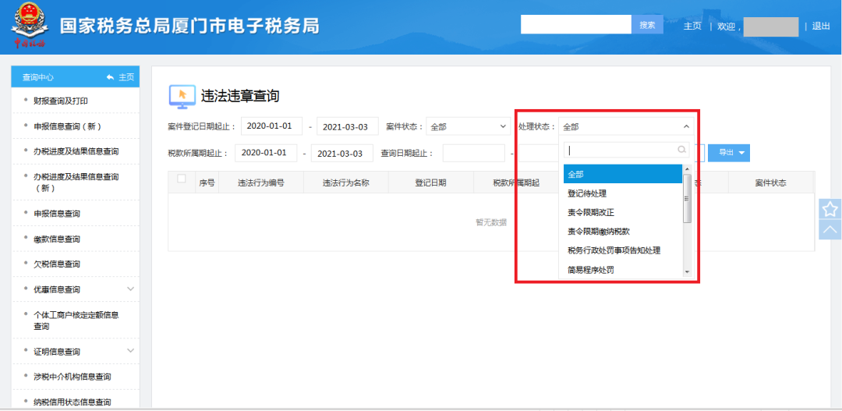Select 全部 option in the dropdown list

pos(622,174)
